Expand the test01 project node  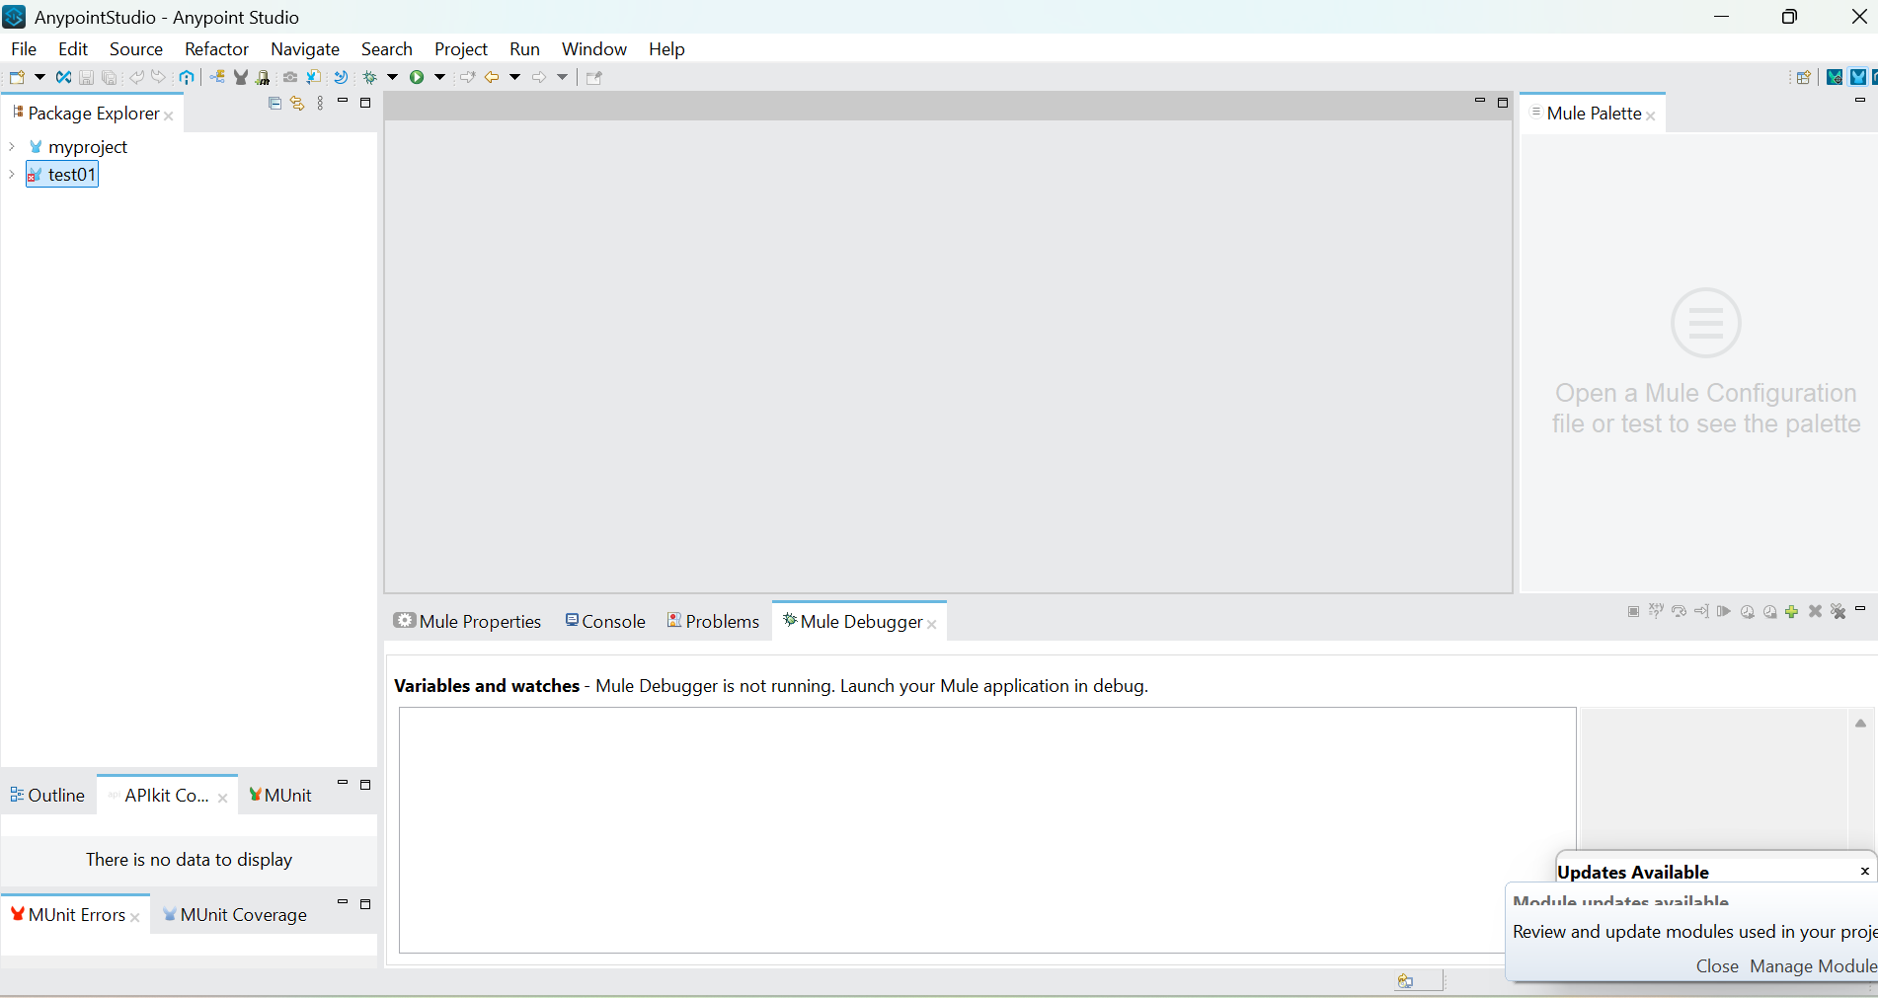point(12,175)
